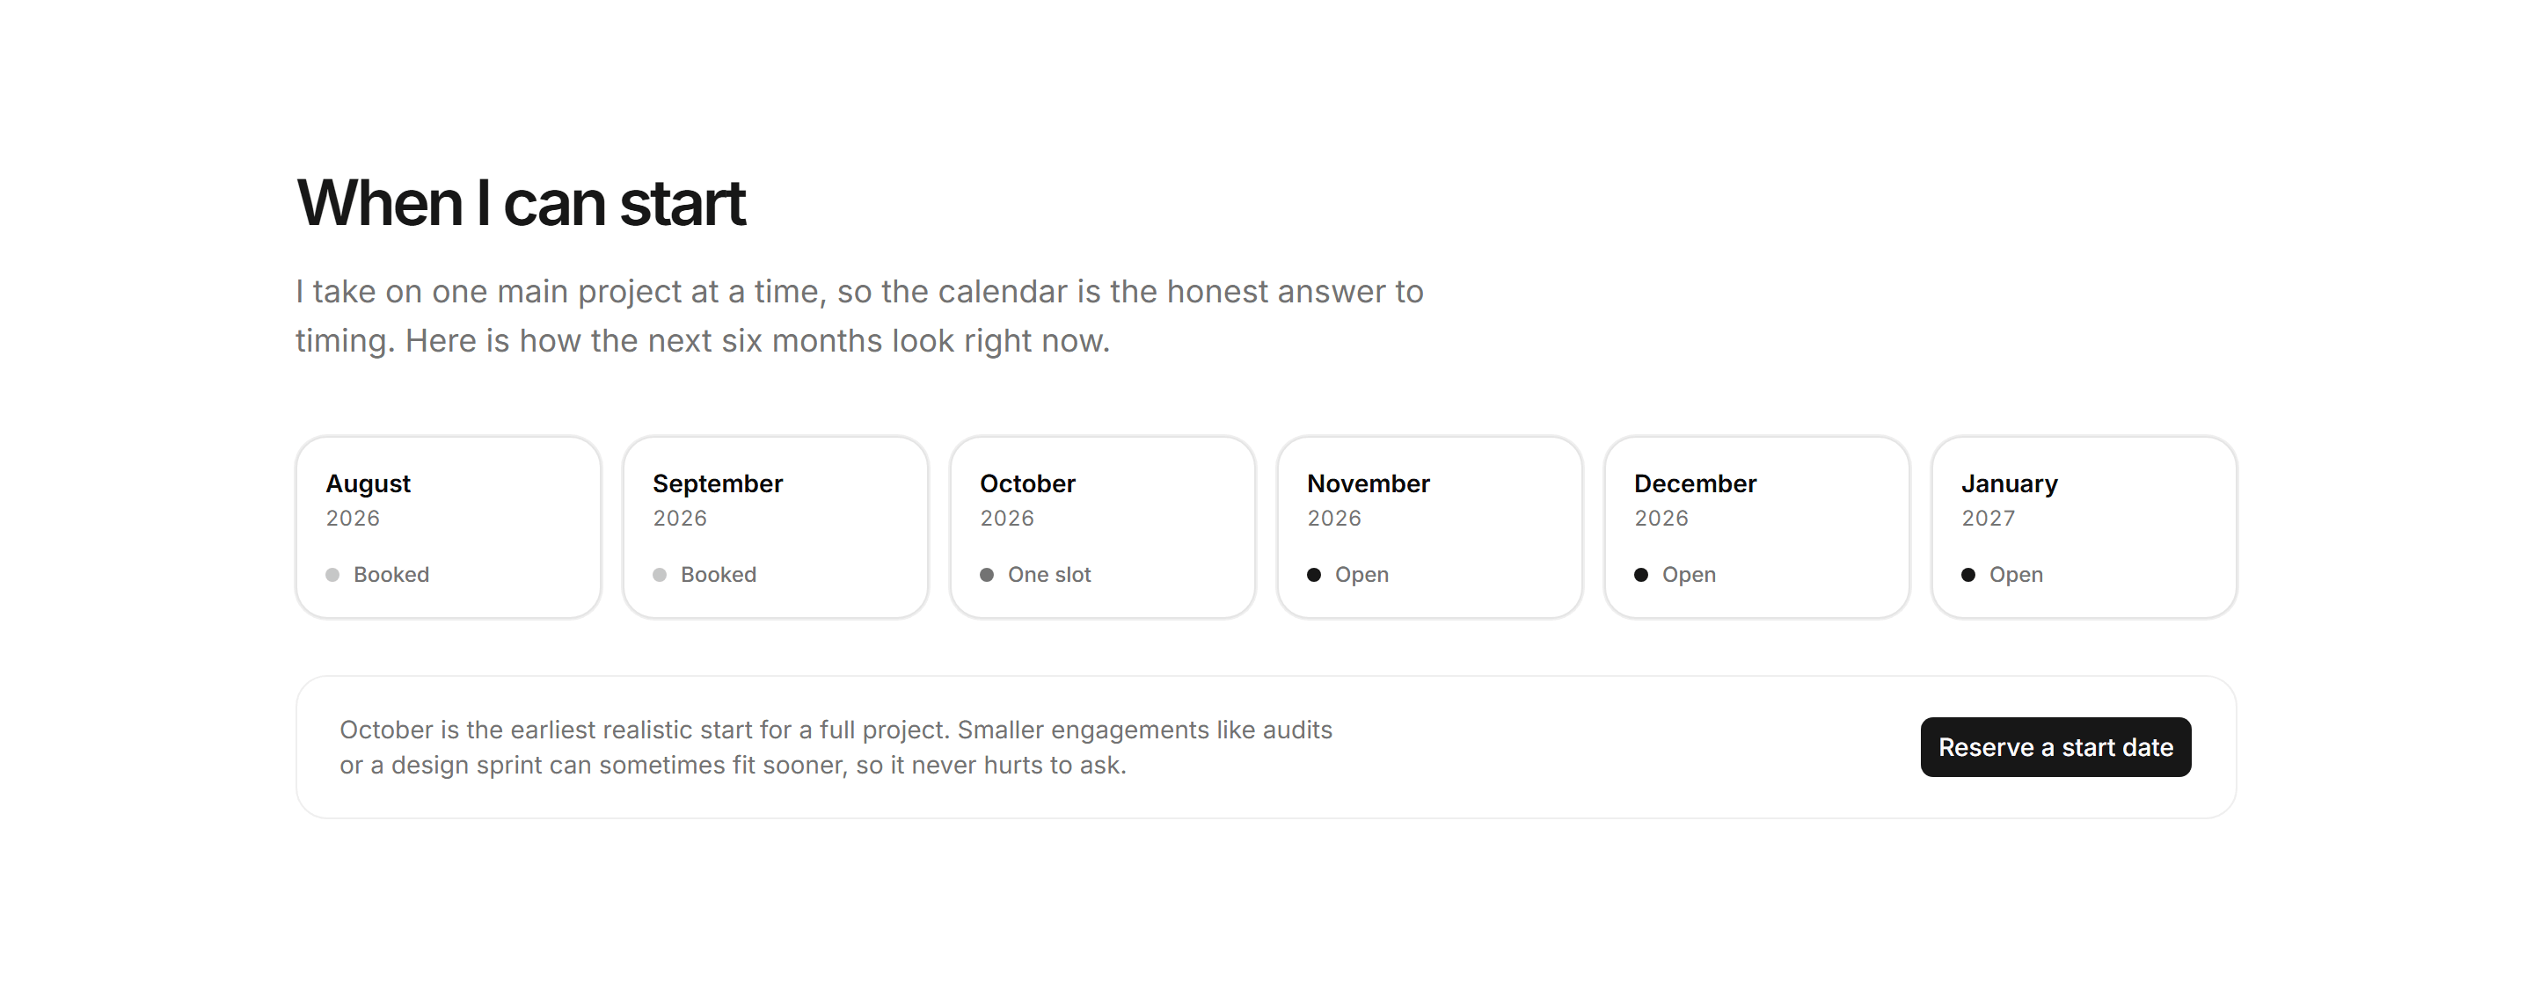Click the Open status dot in November
Screen dimensions: 2533x988
pyautogui.click(x=1314, y=575)
